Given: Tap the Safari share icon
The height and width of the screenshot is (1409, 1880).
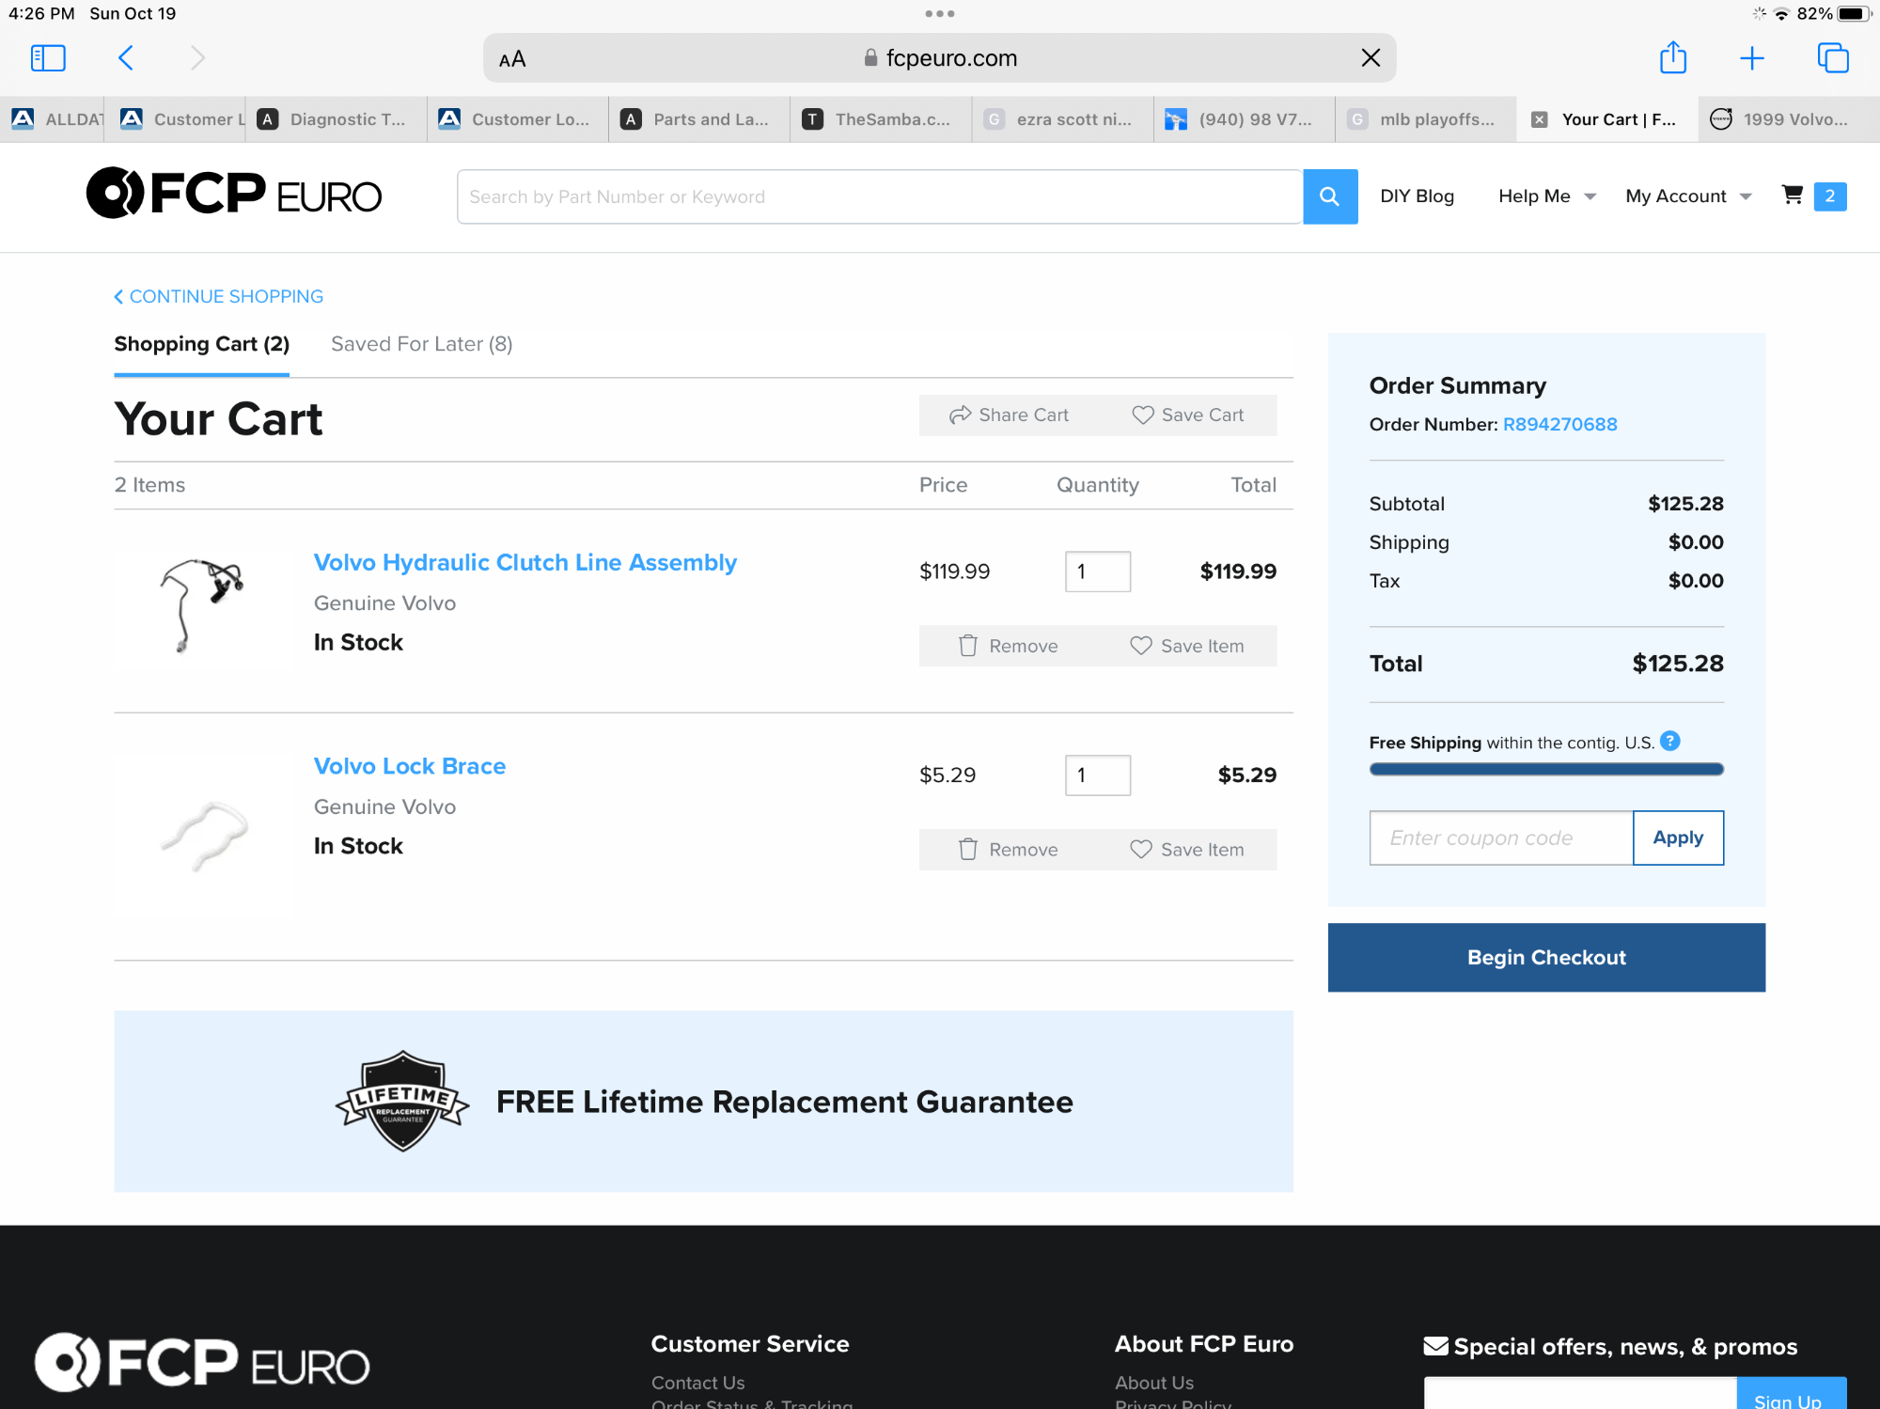Looking at the screenshot, I should [1673, 58].
